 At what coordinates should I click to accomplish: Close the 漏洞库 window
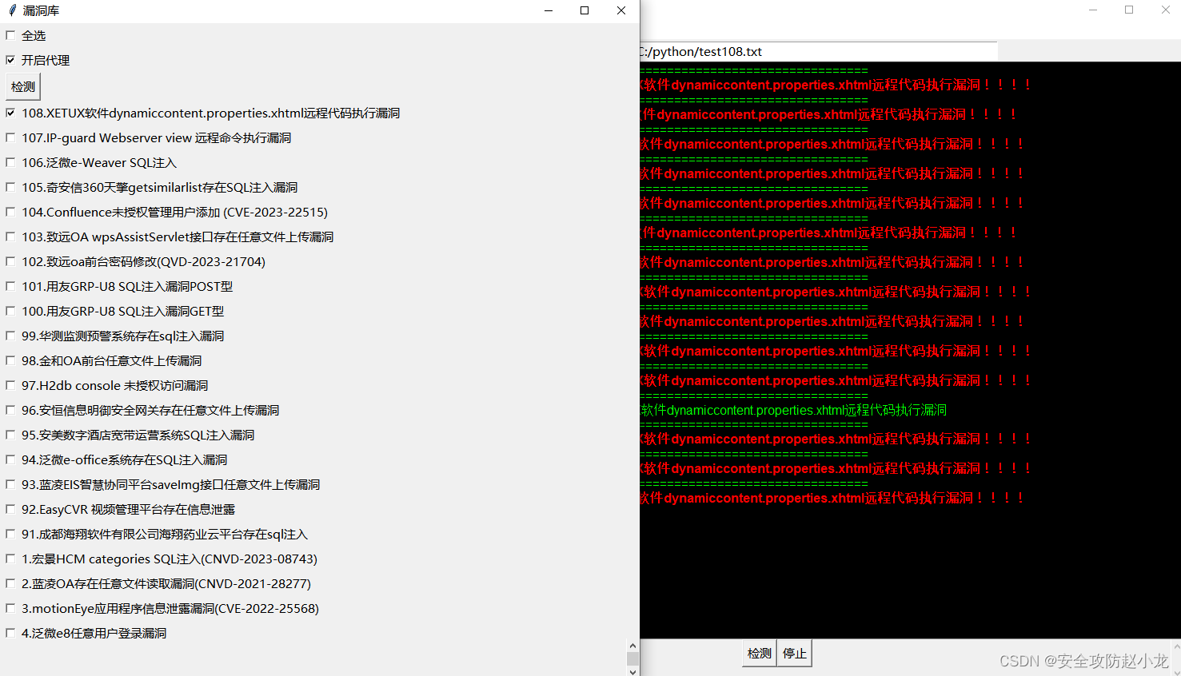coord(621,10)
